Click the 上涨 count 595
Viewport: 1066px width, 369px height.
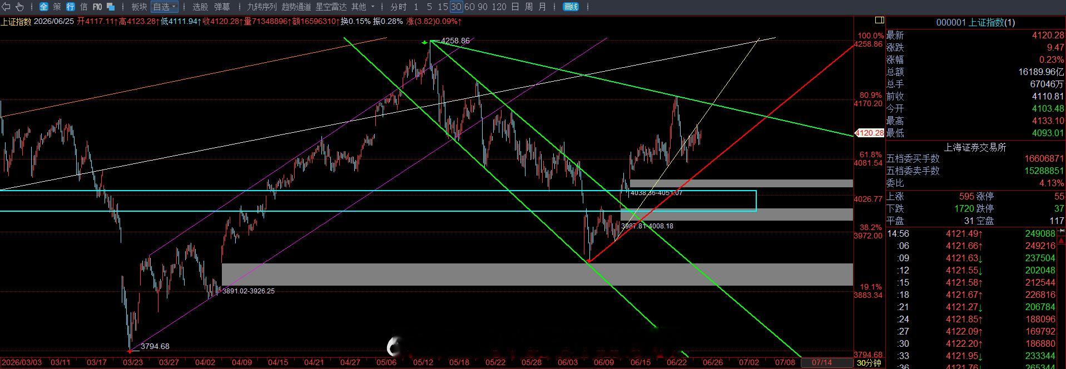tap(966, 196)
